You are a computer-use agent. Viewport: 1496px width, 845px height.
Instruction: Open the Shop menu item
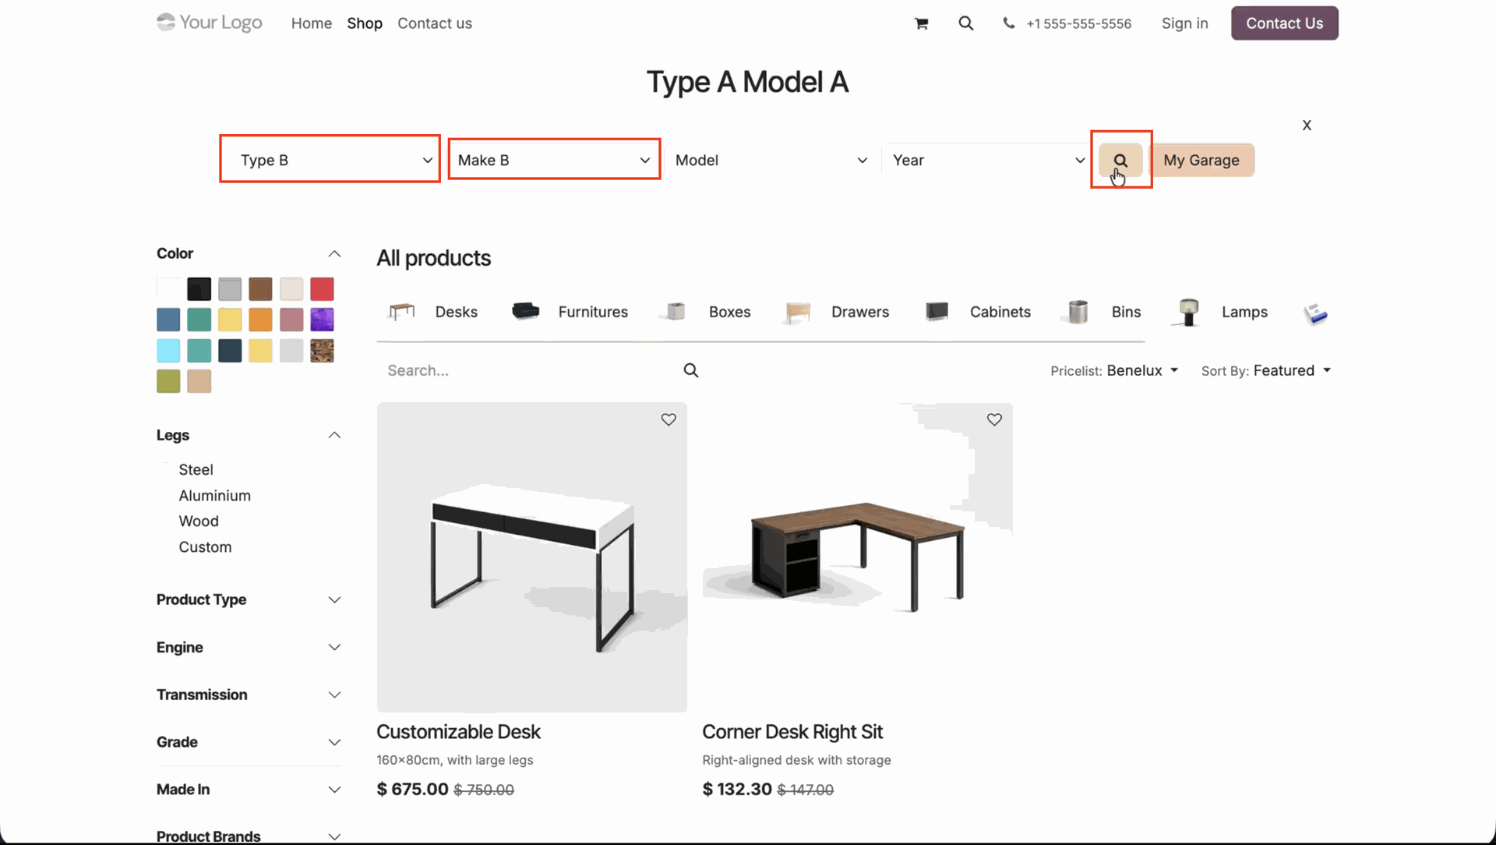(365, 23)
